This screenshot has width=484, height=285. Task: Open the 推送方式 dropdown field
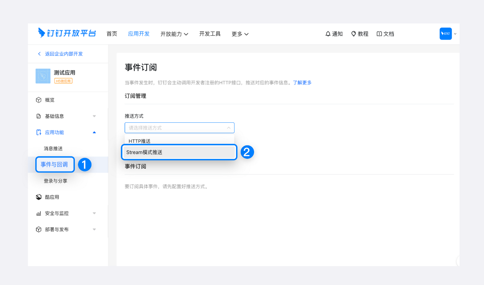click(179, 128)
